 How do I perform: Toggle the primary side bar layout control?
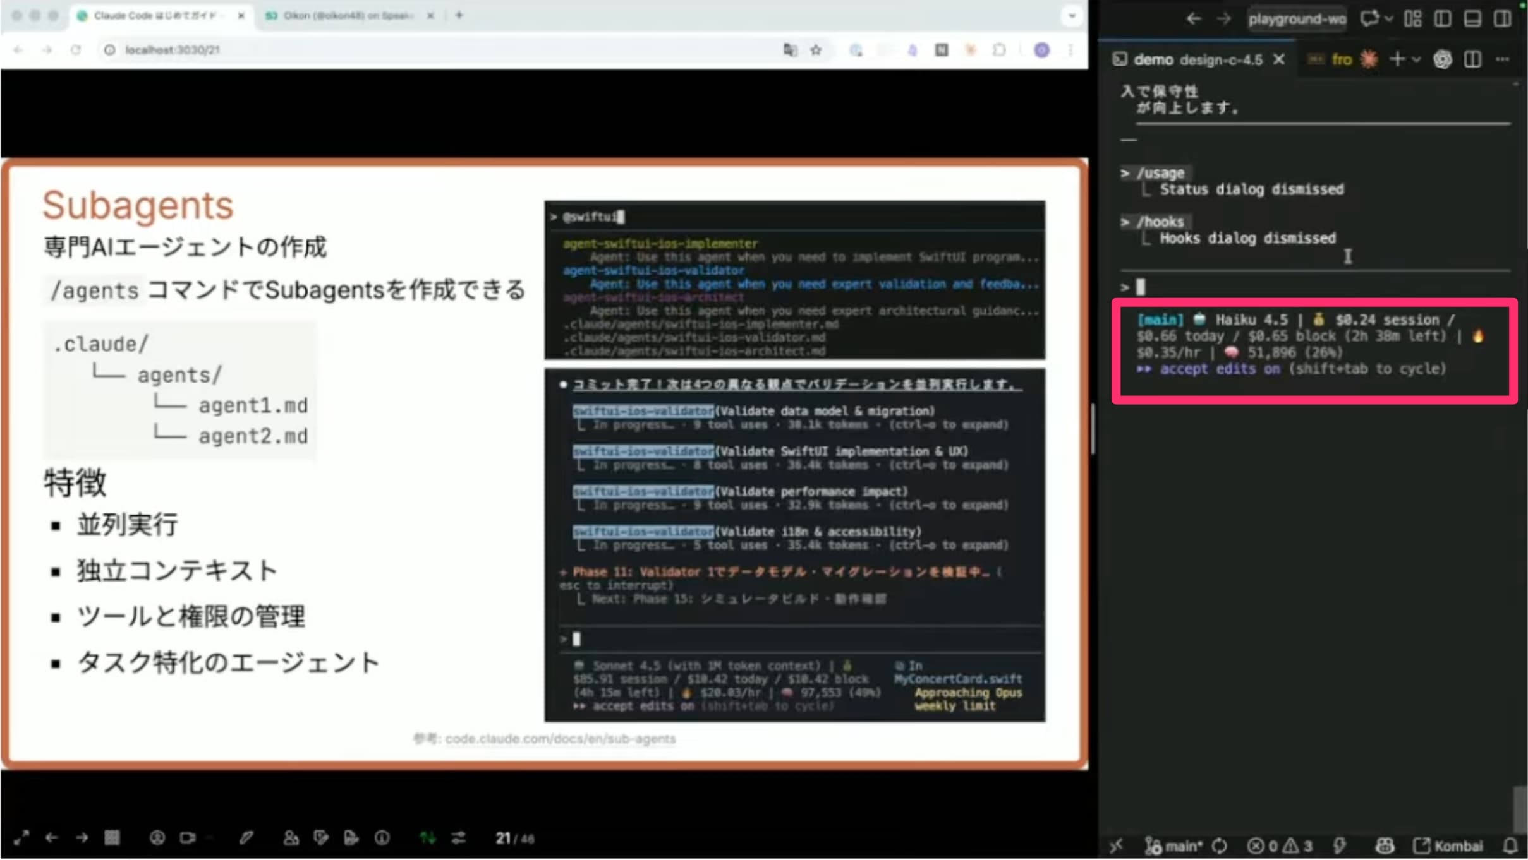point(1443,19)
